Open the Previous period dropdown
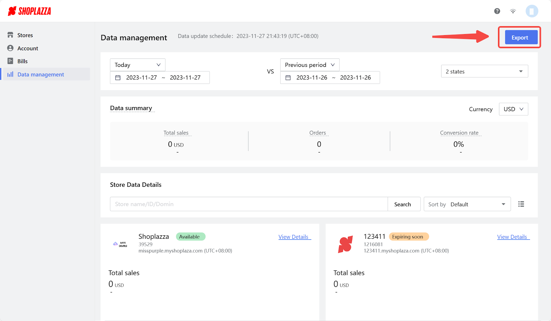Viewport: 551px width, 321px height. (x=310, y=65)
